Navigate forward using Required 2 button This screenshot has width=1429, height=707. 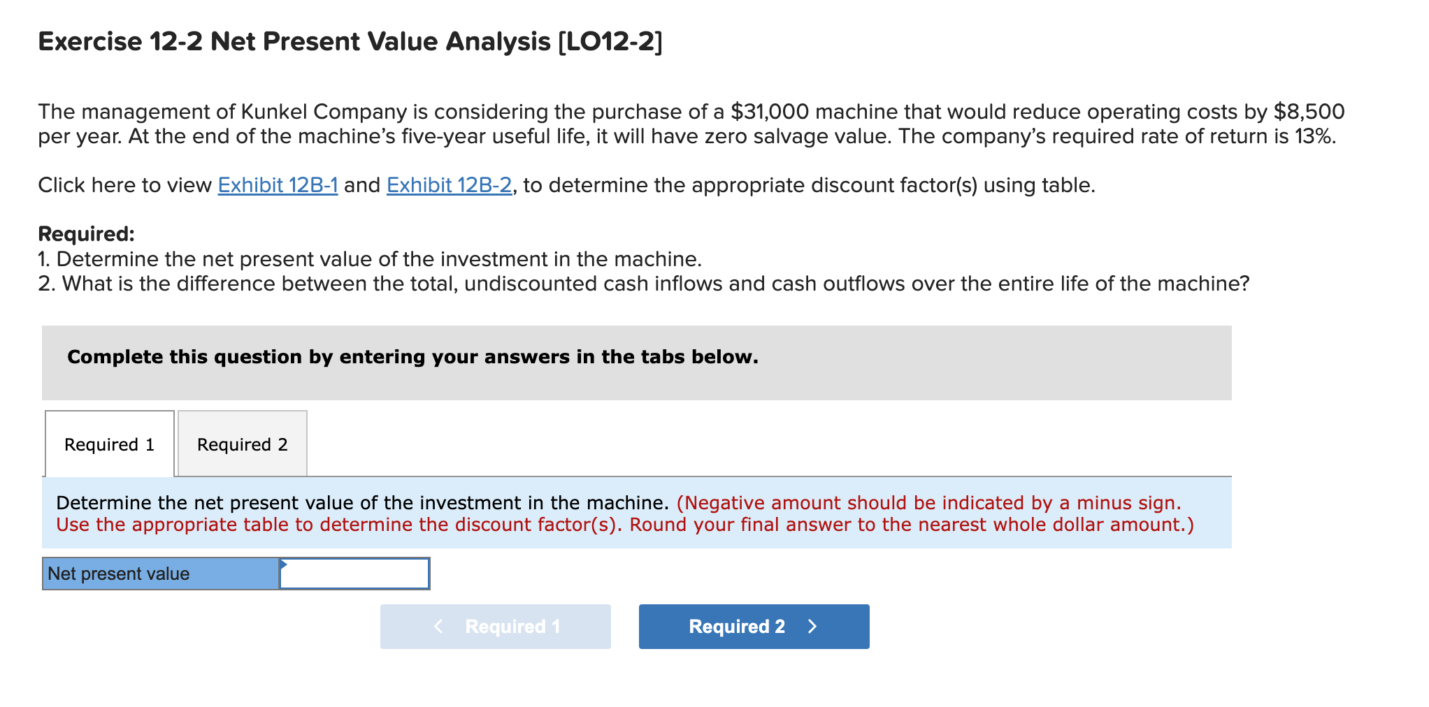point(753,626)
